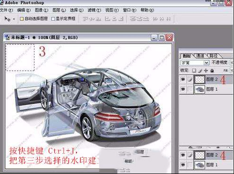The width and height of the screenshot is (234, 174).
Task: Click the Fill value field in the lock row
Action: tap(232, 70)
